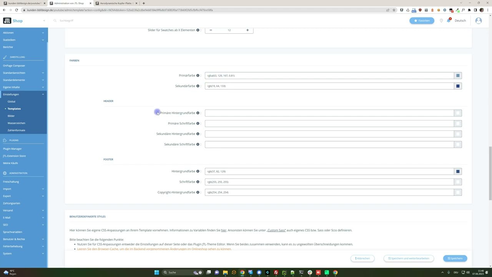Show info icon for Sekundäre Hintergrundfarbe
Screen dimensions: 492x277
tap(198, 134)
